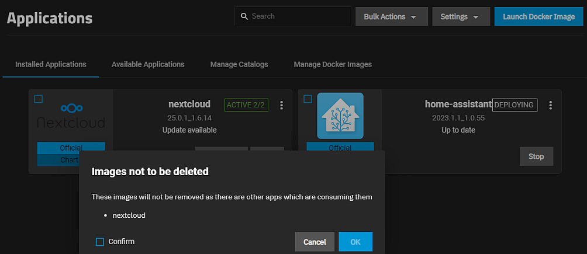
Task: Click the search magnifier icon
Action: click(244, 16)
